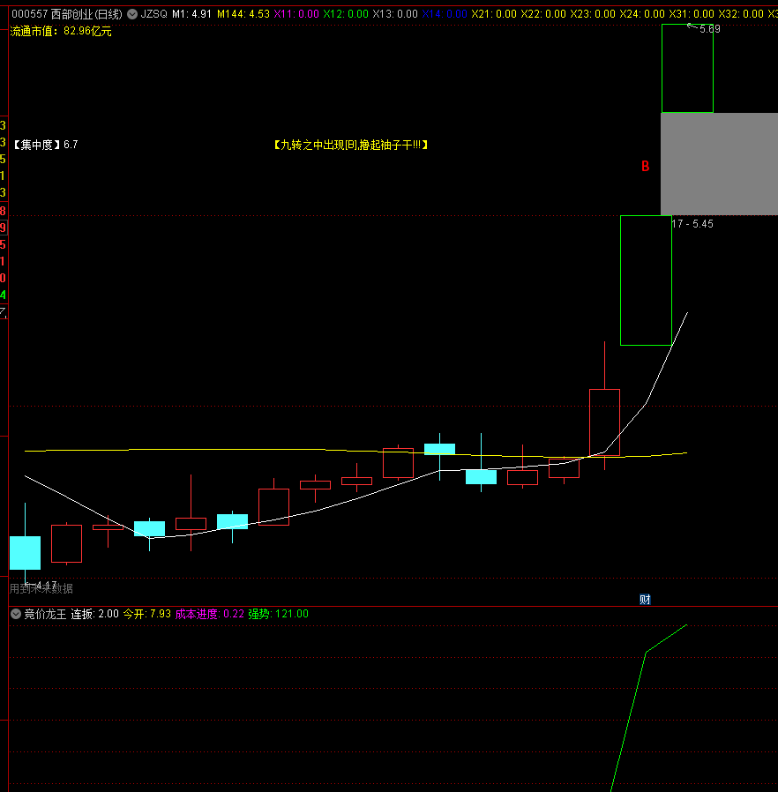Select the X23: 0.00 value

pyautogui.click(x=593, y=14)
